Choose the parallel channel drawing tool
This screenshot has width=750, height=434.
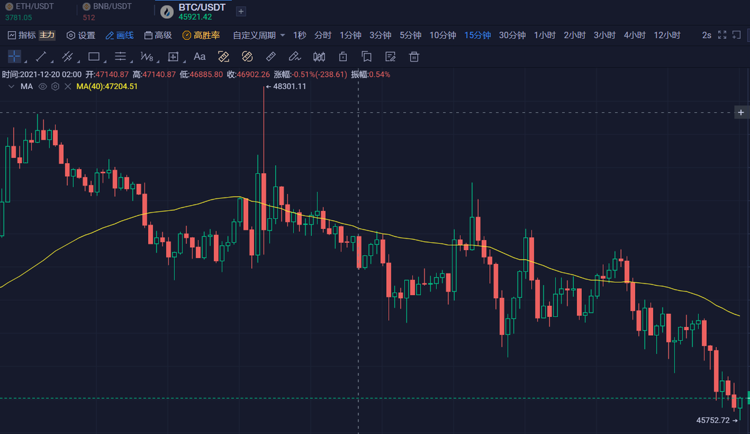(x=67, y=57)
